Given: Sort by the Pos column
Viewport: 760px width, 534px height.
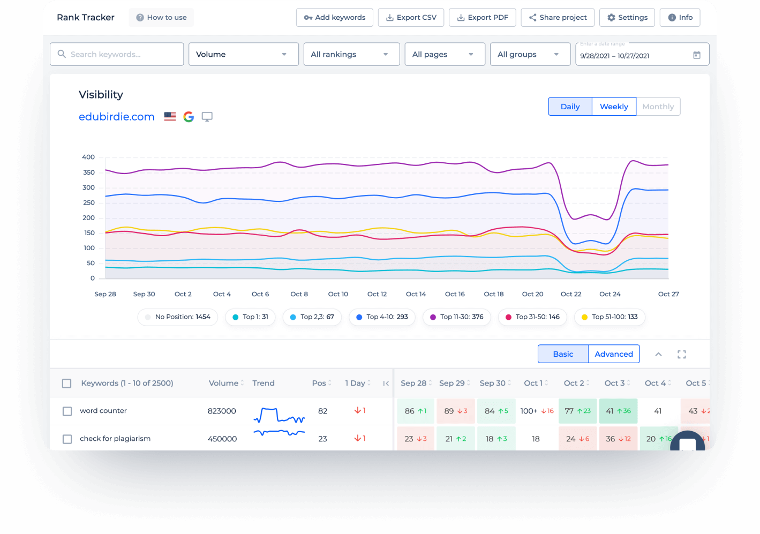Looking at the screenshot, I should [322, 383].
